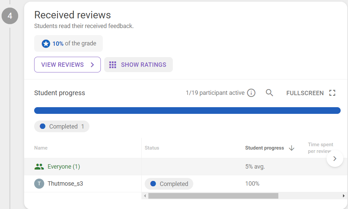The width and height of the screenshot is (348, 209).
Task: Click the participant info icon
Action: point(251,93)
